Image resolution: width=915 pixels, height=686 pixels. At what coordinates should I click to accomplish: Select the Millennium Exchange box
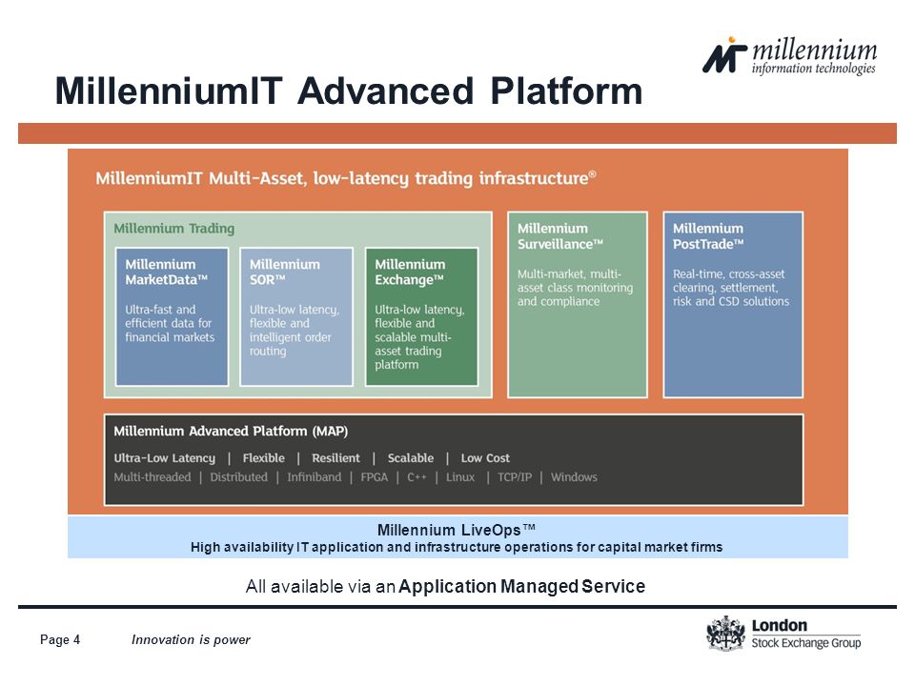tap(421, 316)
